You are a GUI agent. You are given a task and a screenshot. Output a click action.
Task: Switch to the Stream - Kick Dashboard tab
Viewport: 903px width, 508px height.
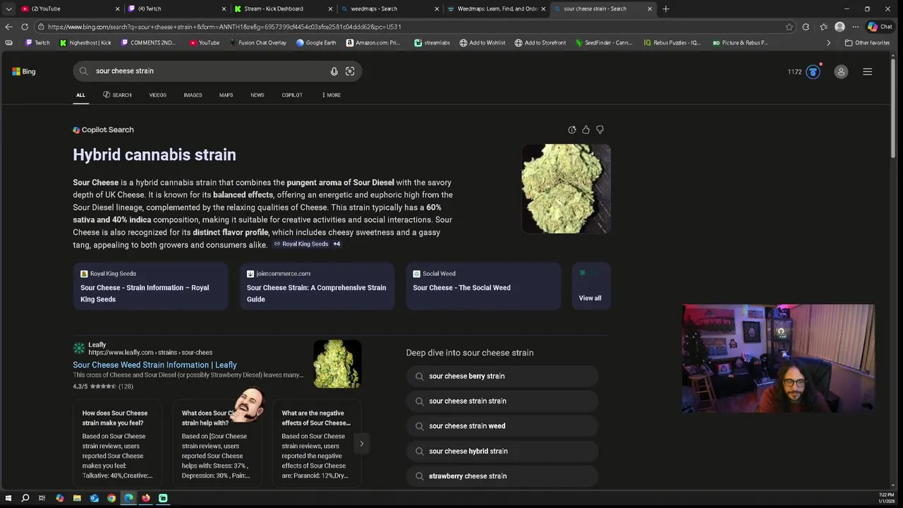tap(282, 8)
